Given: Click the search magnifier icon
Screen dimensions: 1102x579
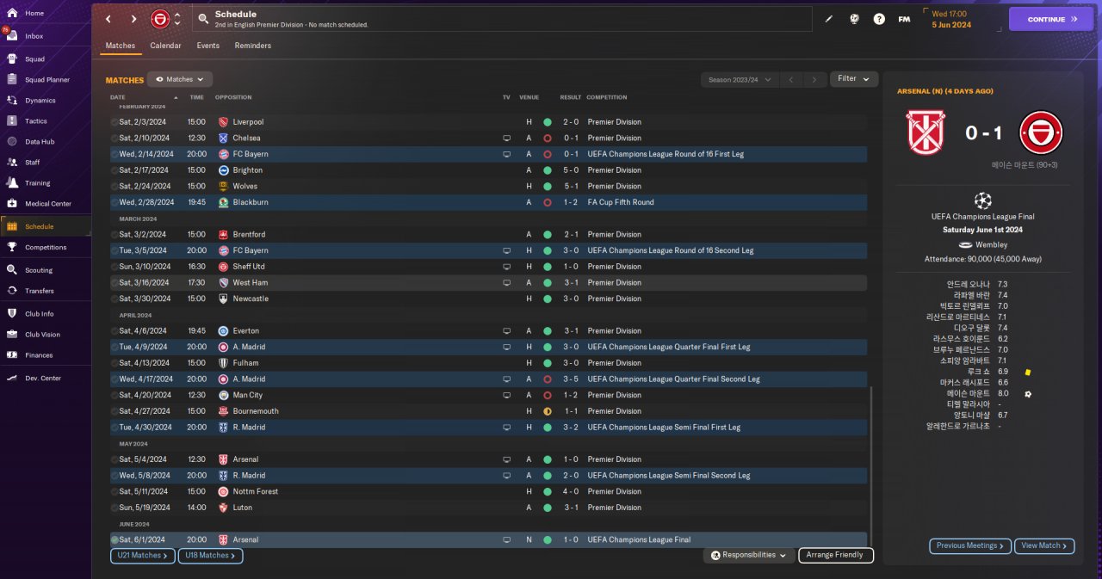Looking at the screenshot, I should tap(203, 19).
